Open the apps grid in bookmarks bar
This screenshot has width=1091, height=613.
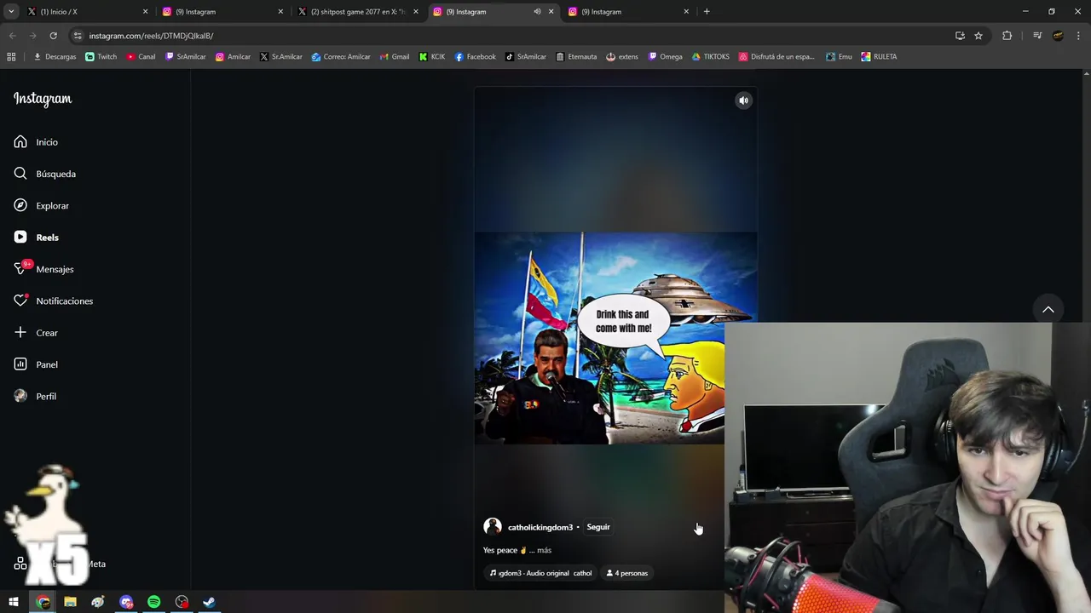[x=11, y=57]
